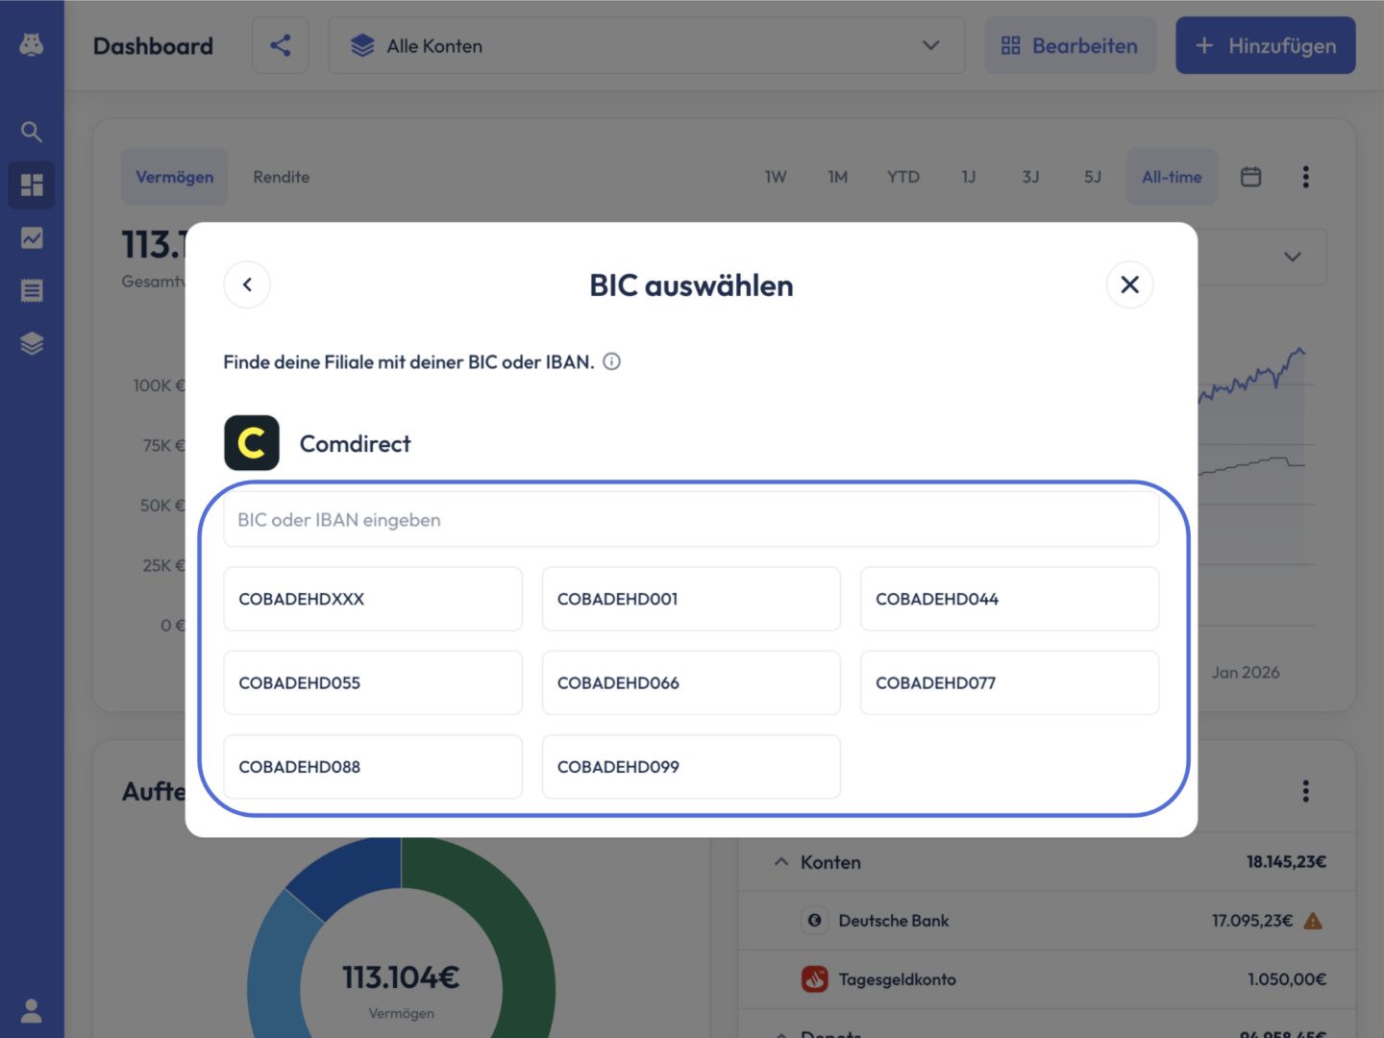The image size is (1384, 1038).
Task: Click the Bearbeiten button
Action: point(1070,45)
